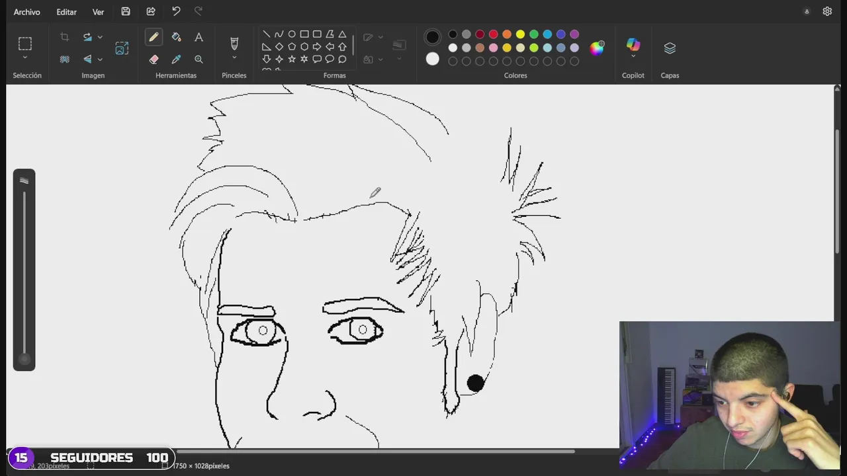Image resolution: width=847 pixels, height=476 pixels.
Task: Choose the Triangle shape
Action: (342, 34)
